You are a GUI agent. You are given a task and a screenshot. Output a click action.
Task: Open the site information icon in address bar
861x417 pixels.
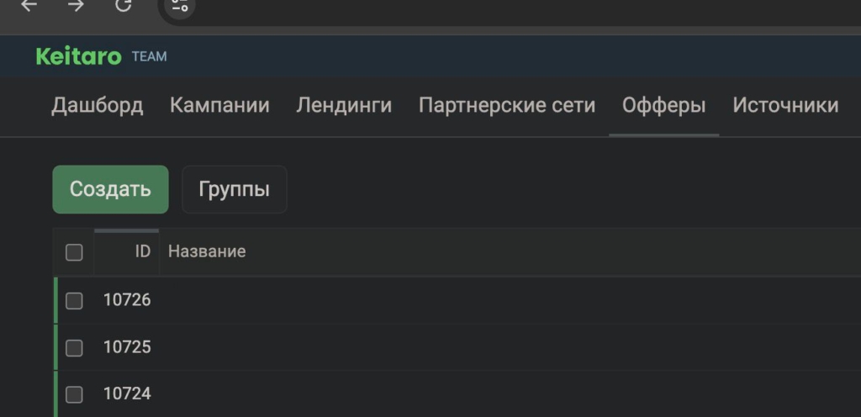179,6
